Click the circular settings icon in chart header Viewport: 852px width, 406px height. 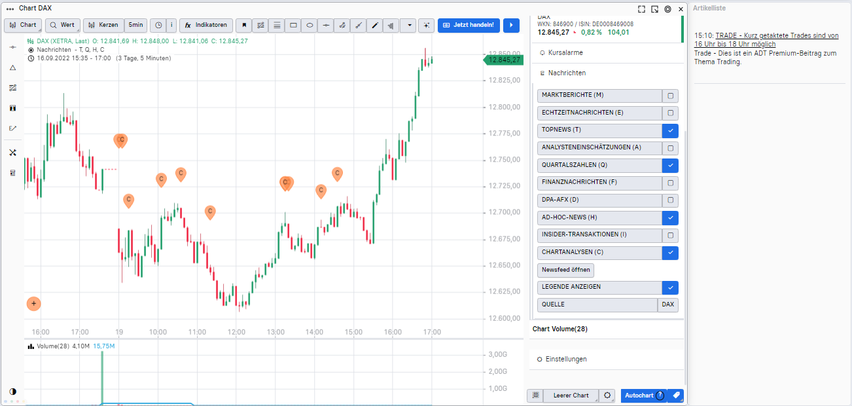point(667,9)
